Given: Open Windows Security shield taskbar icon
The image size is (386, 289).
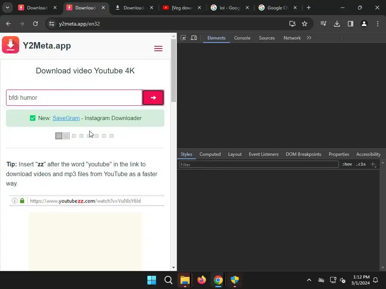Looking at the screenshot, I should click(x=235, y=280).
